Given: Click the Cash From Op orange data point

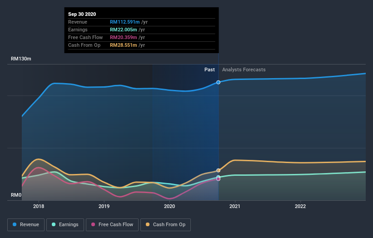Looking at the screenshot, I should click(218, 170).
